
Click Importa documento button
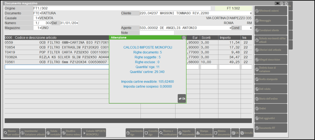coord(186,133)
